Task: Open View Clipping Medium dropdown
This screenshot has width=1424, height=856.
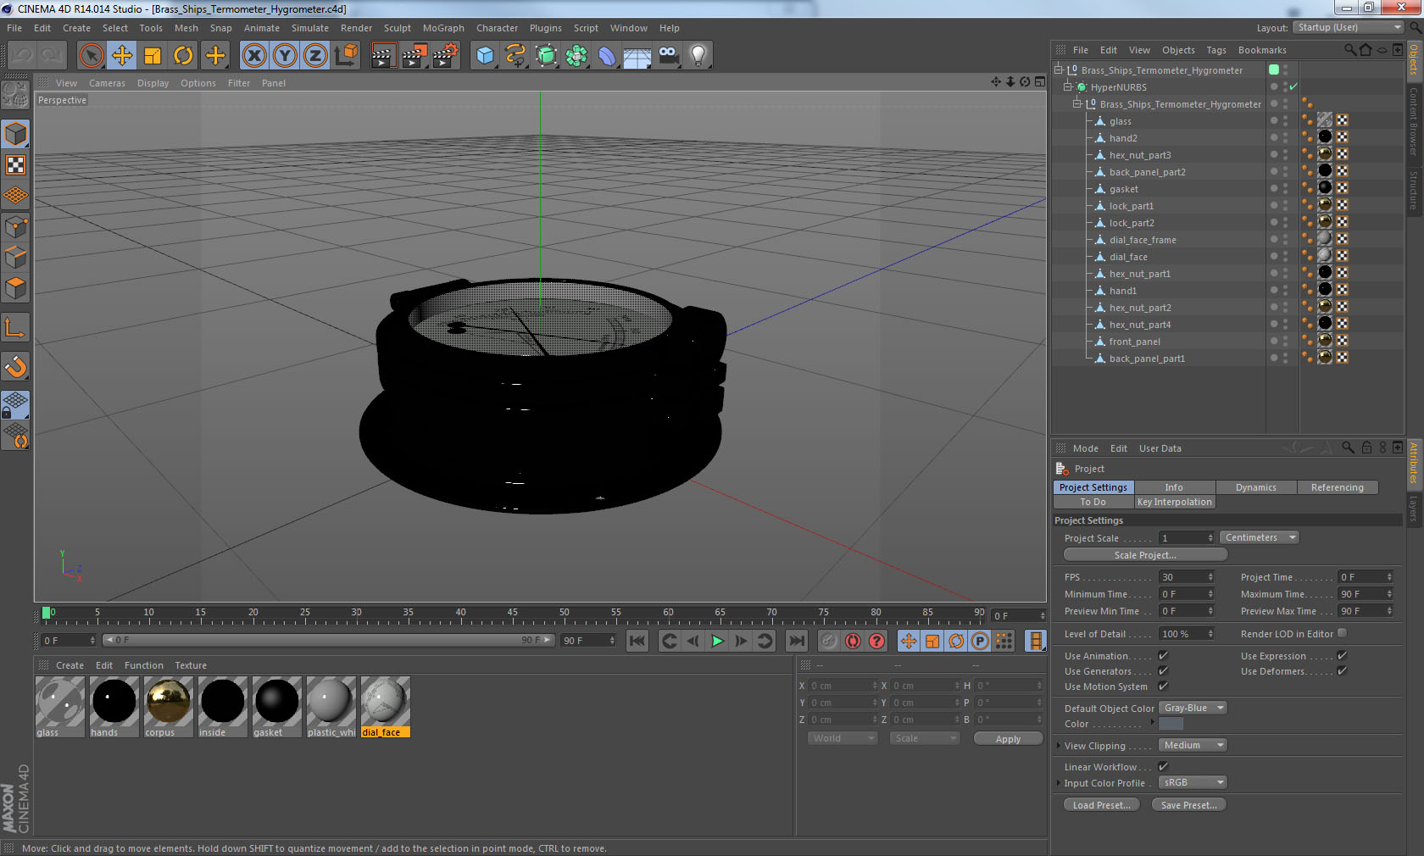Action: [1193, 745]
